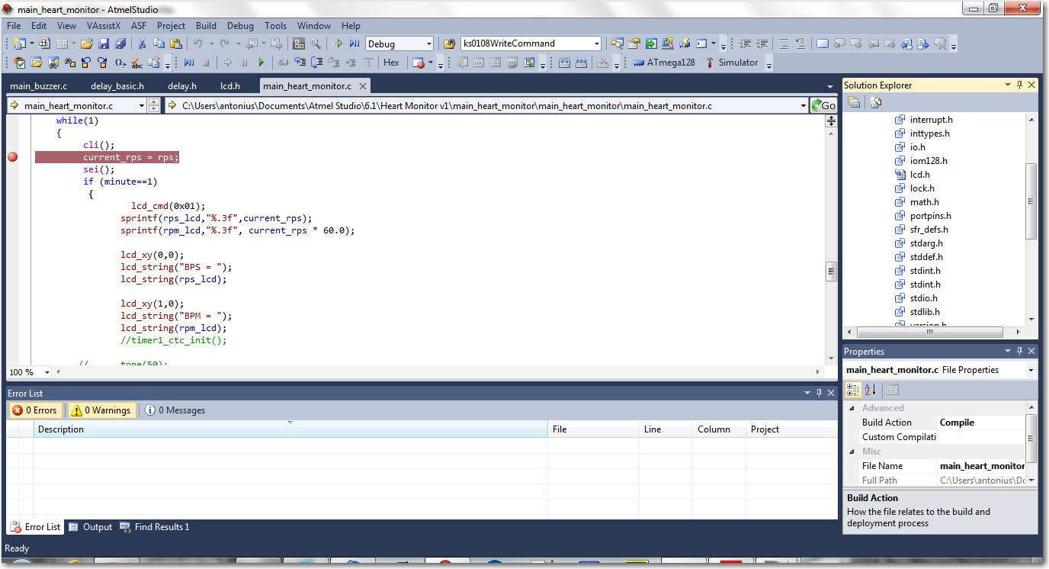1049x569 pixels.
Task: Click the Copy toolbar icon
Action: (159, 43)
